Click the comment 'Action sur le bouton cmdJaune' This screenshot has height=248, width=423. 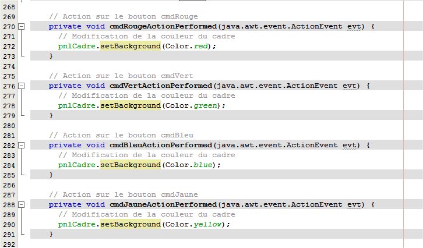click(124, 194)
